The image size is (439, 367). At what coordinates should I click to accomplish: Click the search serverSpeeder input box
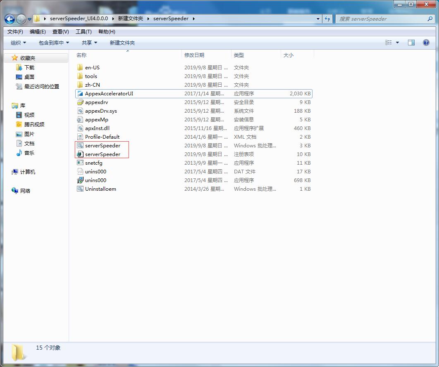point(382,19)
